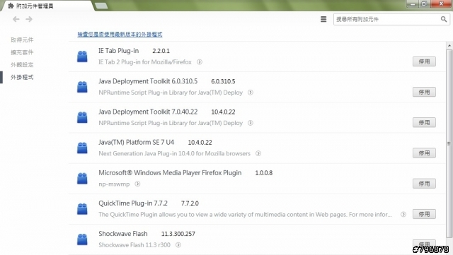Click 'Next Generation Java Plug-in' description

point(174,153)
